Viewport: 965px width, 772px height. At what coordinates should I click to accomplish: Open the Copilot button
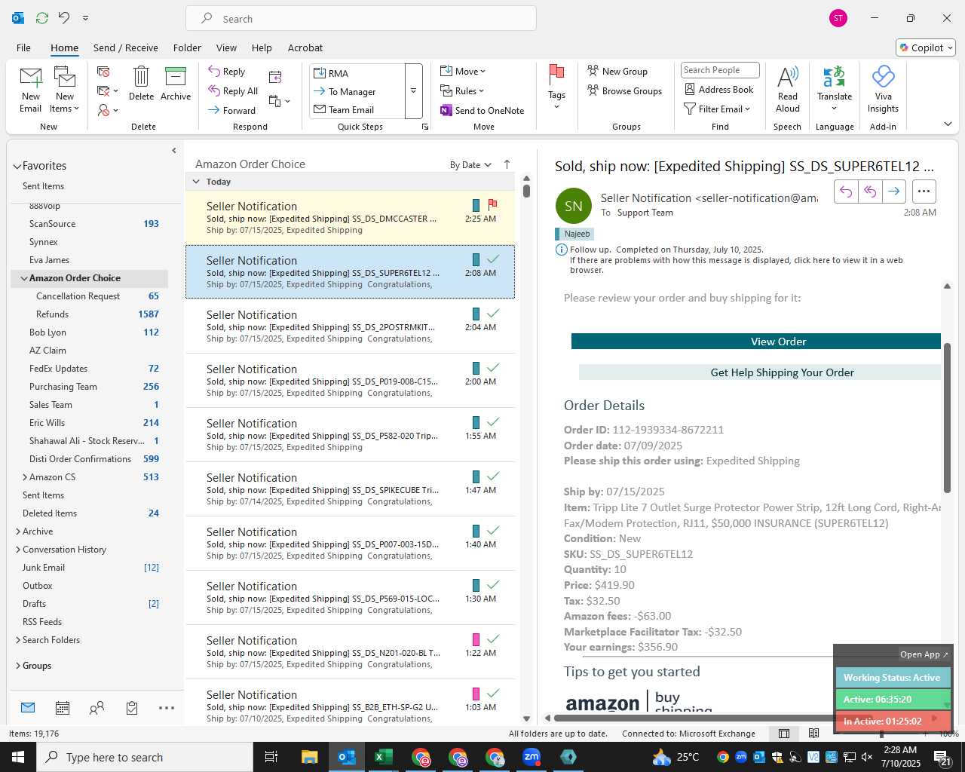pyautogui.click(x=926, y=47)
